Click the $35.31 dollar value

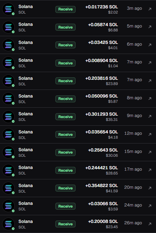coord(112,119)
